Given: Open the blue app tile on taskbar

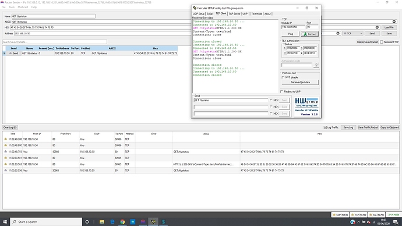Looking at the screenshot, I should coord(133,222).
